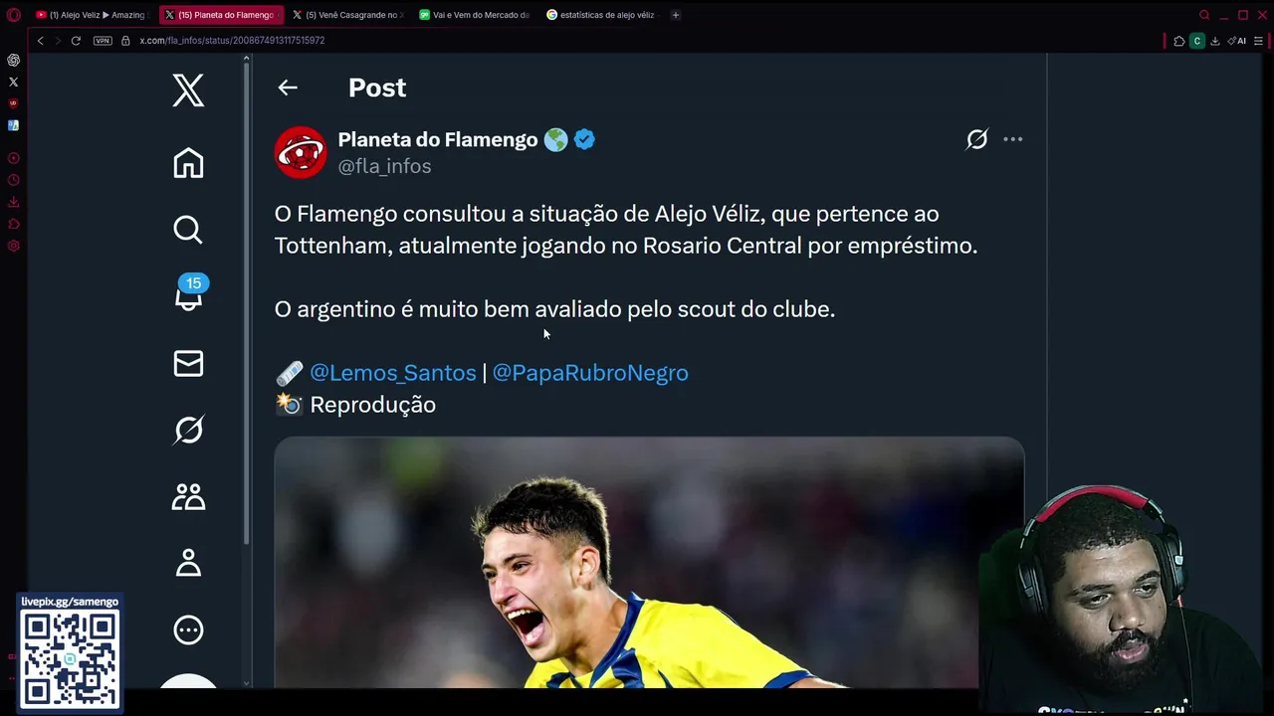Expand the More circle menu in X sidebar
The height and width of the screenshot is (716, 1274).
[x=188, y=629]
